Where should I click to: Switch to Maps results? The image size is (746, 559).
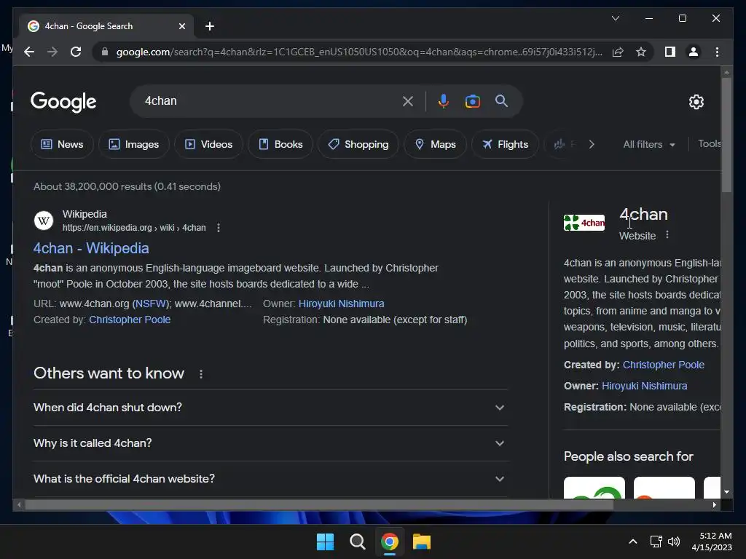tap(435, 144)
